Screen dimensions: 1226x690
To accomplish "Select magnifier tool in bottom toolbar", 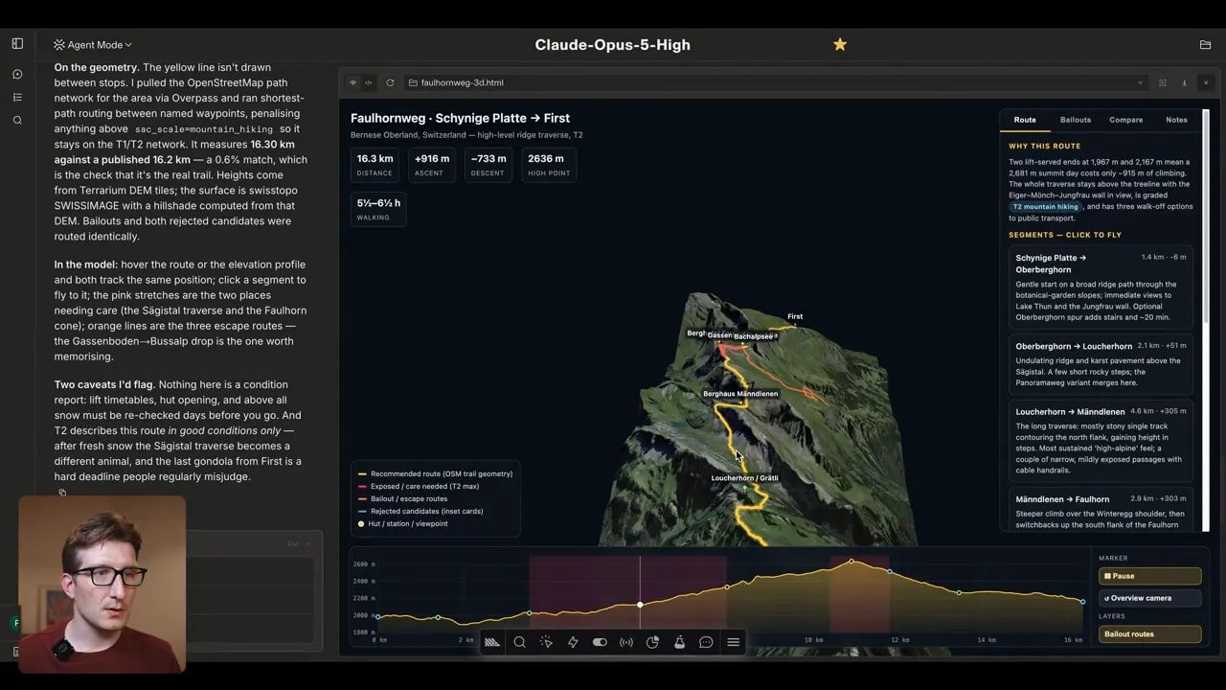I will point(519,642).
